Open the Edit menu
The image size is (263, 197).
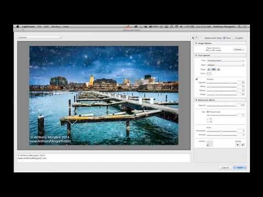[x=47, y=27]
